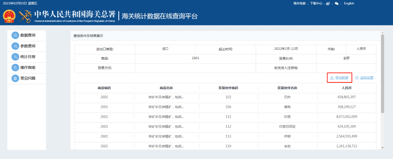The height and width of the screenshot is (159, 393).
Task: Open the 海关电邮 link
Action: tap(299, 4)
